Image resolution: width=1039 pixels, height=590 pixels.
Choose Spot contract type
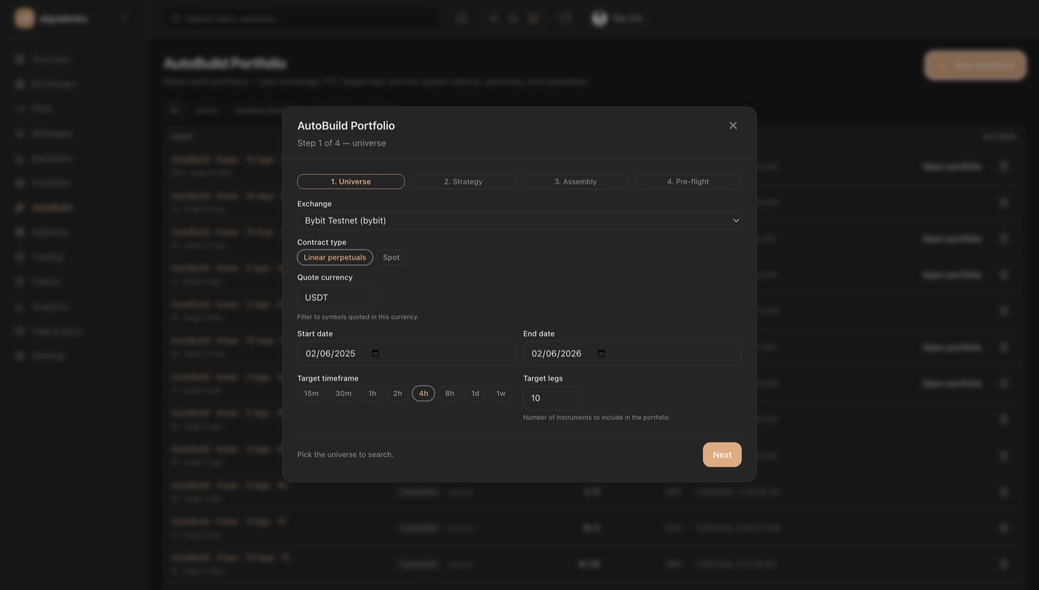pos(391,257)
